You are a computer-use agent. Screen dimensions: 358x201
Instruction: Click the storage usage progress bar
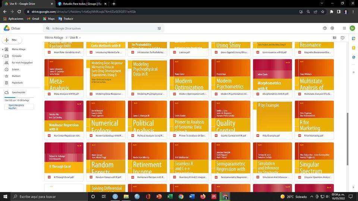(19, 97)
